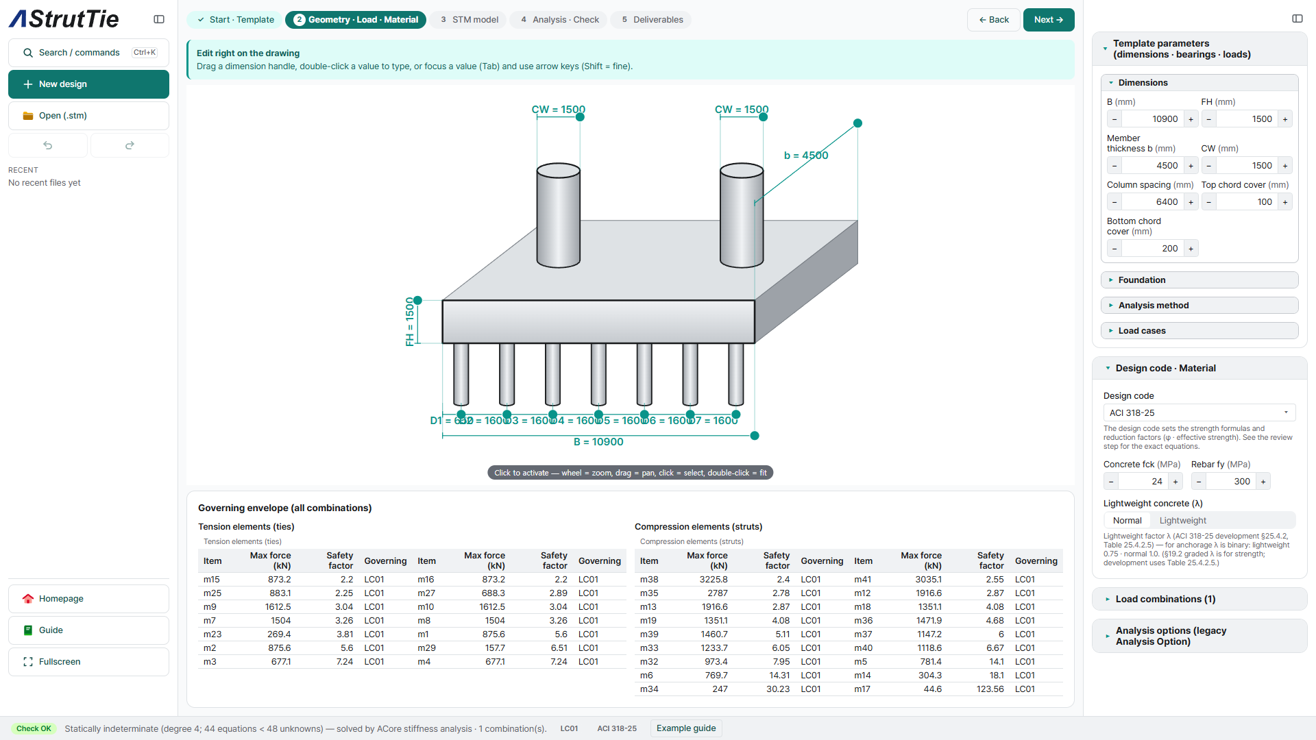1316x740 pixels.
Task: Increase Bottom chord cover value
Action: [x=1191, y=249]
